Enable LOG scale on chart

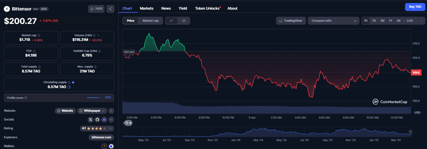coord(410,21)
